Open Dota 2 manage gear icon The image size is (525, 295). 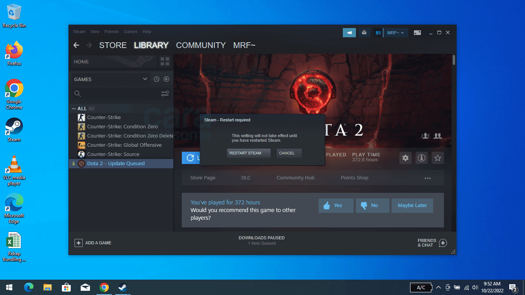tap(405, 157)
